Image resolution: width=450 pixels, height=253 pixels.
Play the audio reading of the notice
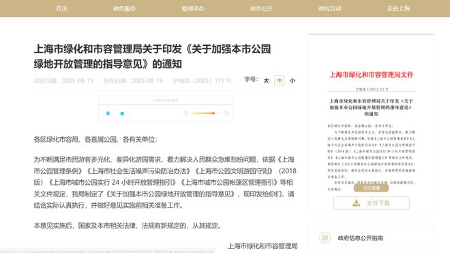click(x=108, y=113)
